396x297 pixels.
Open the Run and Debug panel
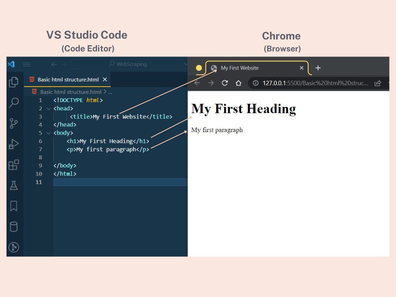click(x=14, y=144)
